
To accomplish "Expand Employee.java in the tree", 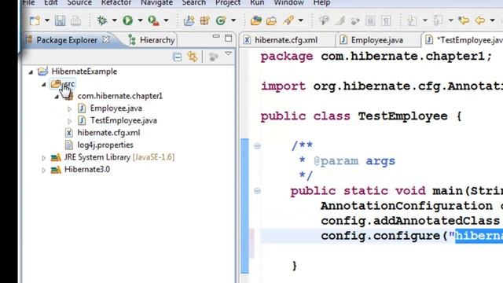I will coord(69,109).
